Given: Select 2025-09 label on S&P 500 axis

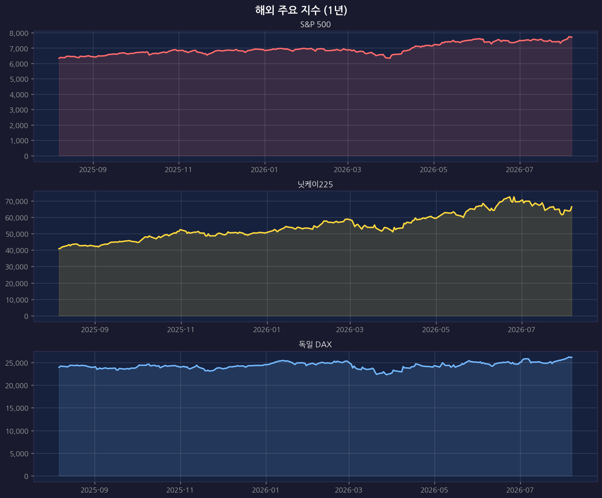Looking at the screenshot, I should point(93,170).
